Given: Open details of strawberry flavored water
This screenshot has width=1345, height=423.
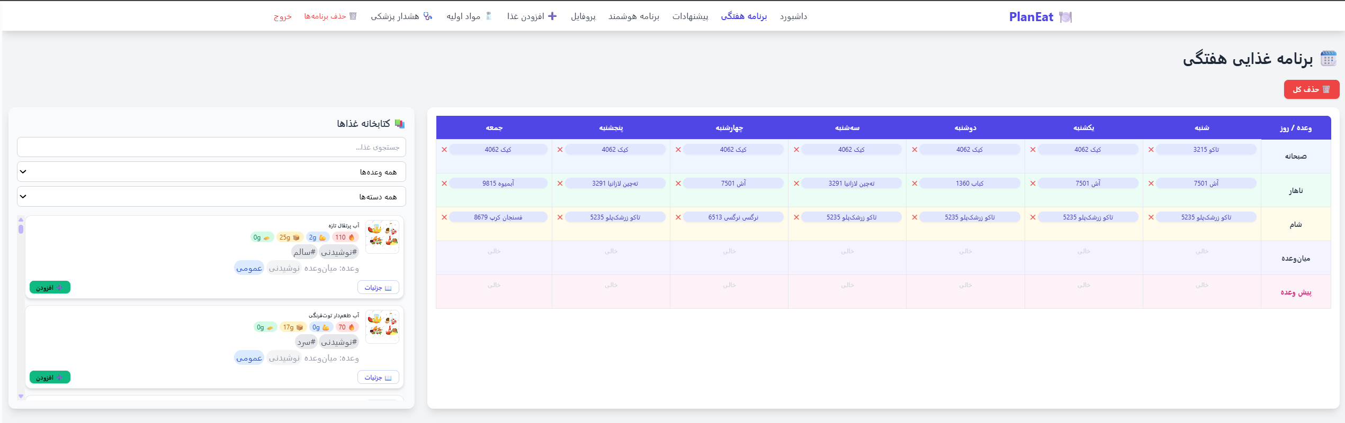Looking at the screenshot, I should 378,378.
